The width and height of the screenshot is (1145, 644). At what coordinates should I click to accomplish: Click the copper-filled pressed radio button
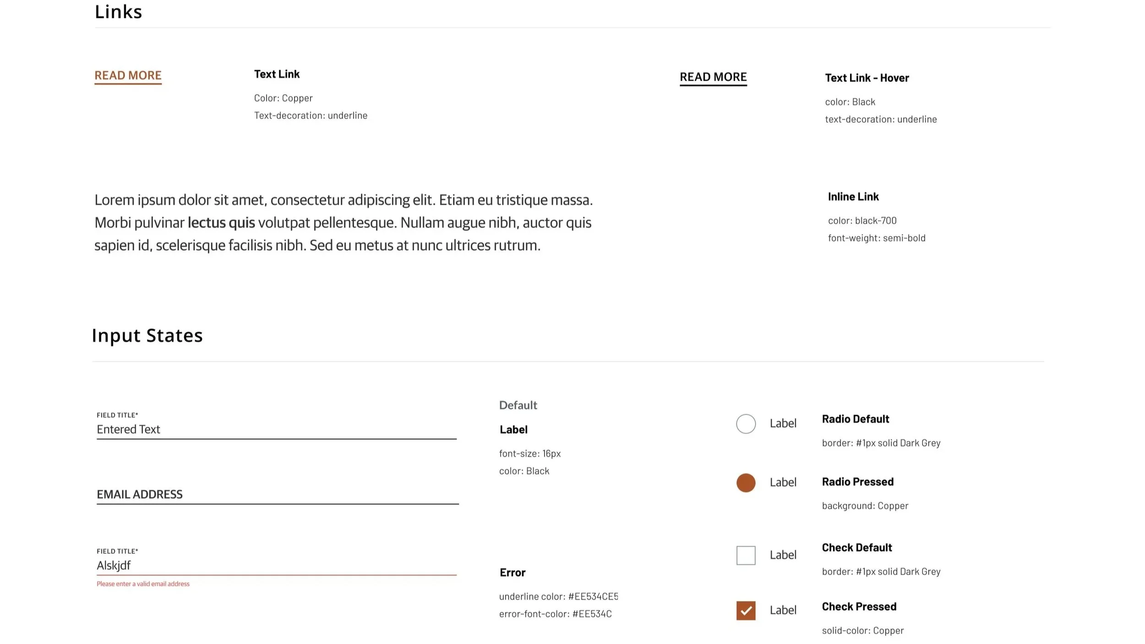(x=746, y=483)
